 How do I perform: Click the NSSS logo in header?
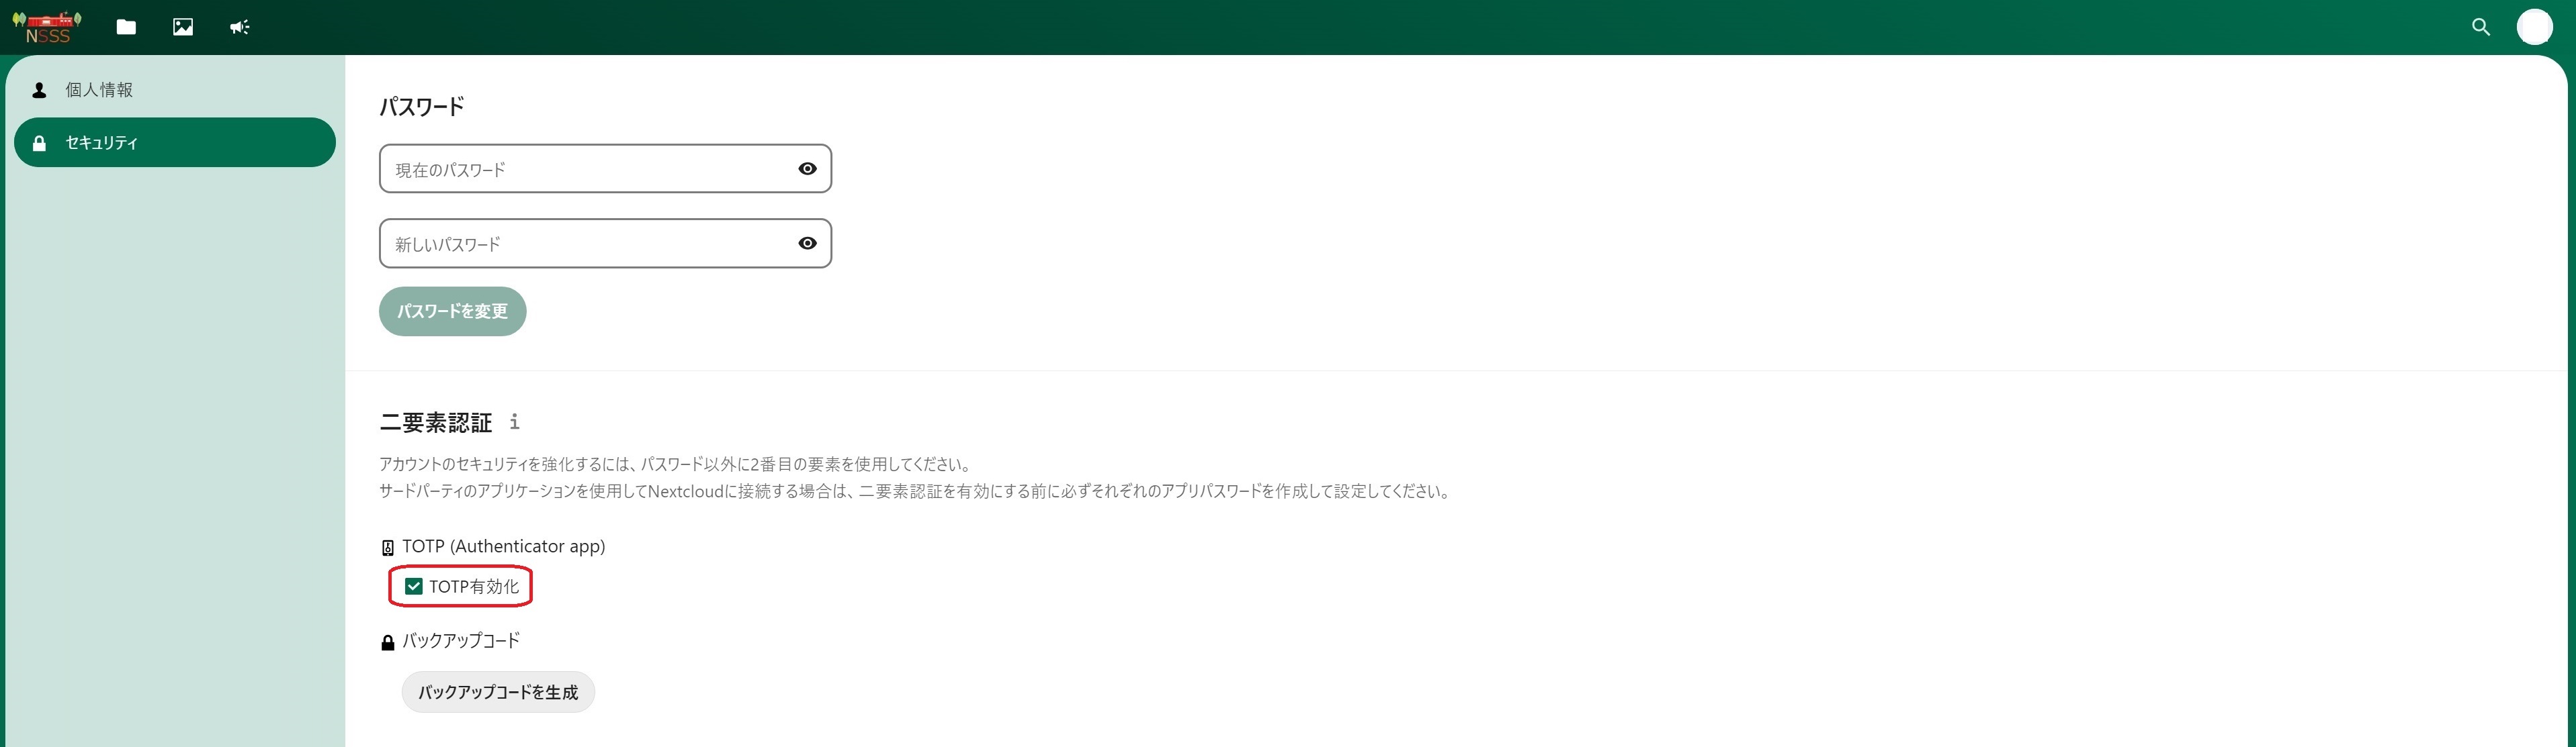tap(47, 27)
